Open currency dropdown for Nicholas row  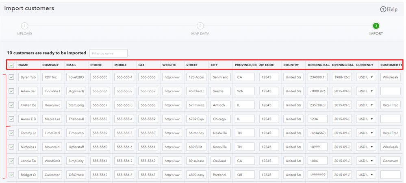[x=366, y=147]
